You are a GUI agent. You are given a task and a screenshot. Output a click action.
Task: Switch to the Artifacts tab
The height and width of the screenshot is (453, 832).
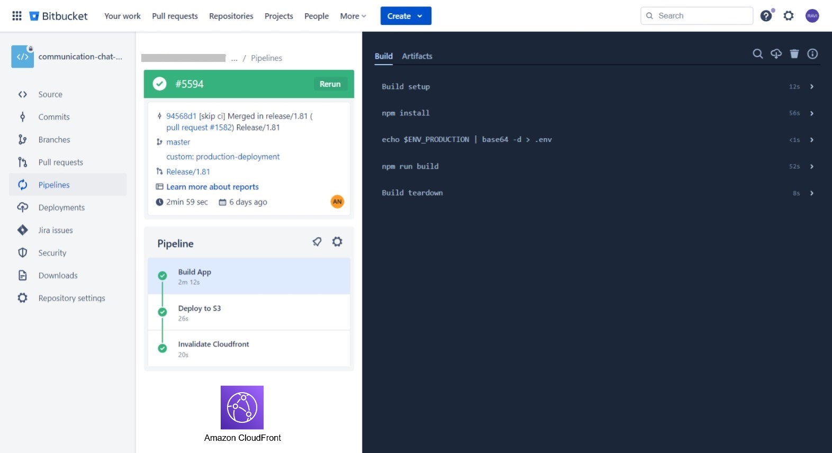tap(417, 56)
